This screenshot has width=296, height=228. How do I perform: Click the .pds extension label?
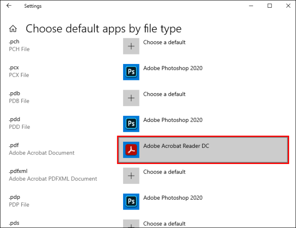(14, 223)
